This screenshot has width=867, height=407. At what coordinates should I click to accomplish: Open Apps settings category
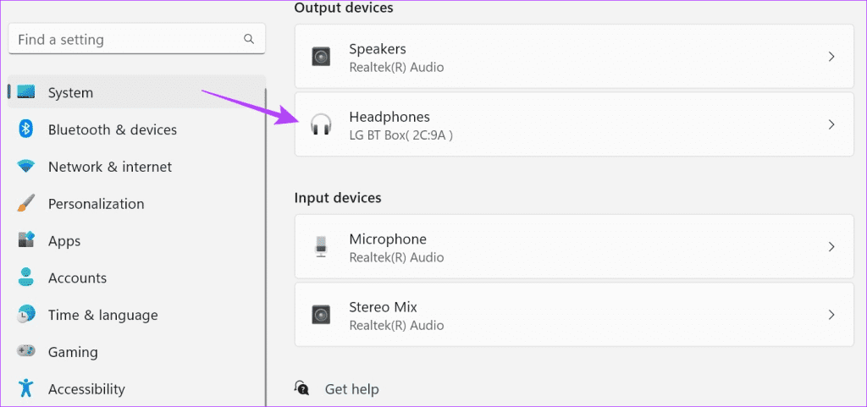tap(136, 240)
